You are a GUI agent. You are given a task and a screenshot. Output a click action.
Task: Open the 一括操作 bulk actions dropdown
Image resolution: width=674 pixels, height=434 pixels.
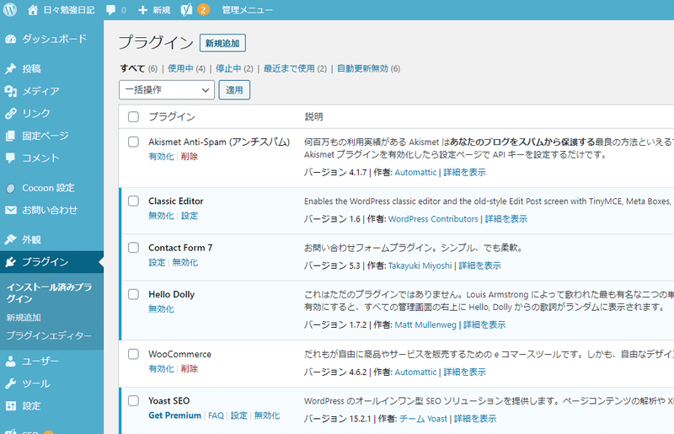(x=167, y=90)
